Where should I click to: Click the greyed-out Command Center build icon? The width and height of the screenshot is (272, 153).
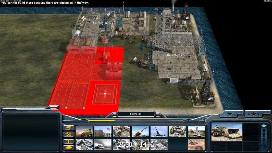tap(159, 144)
